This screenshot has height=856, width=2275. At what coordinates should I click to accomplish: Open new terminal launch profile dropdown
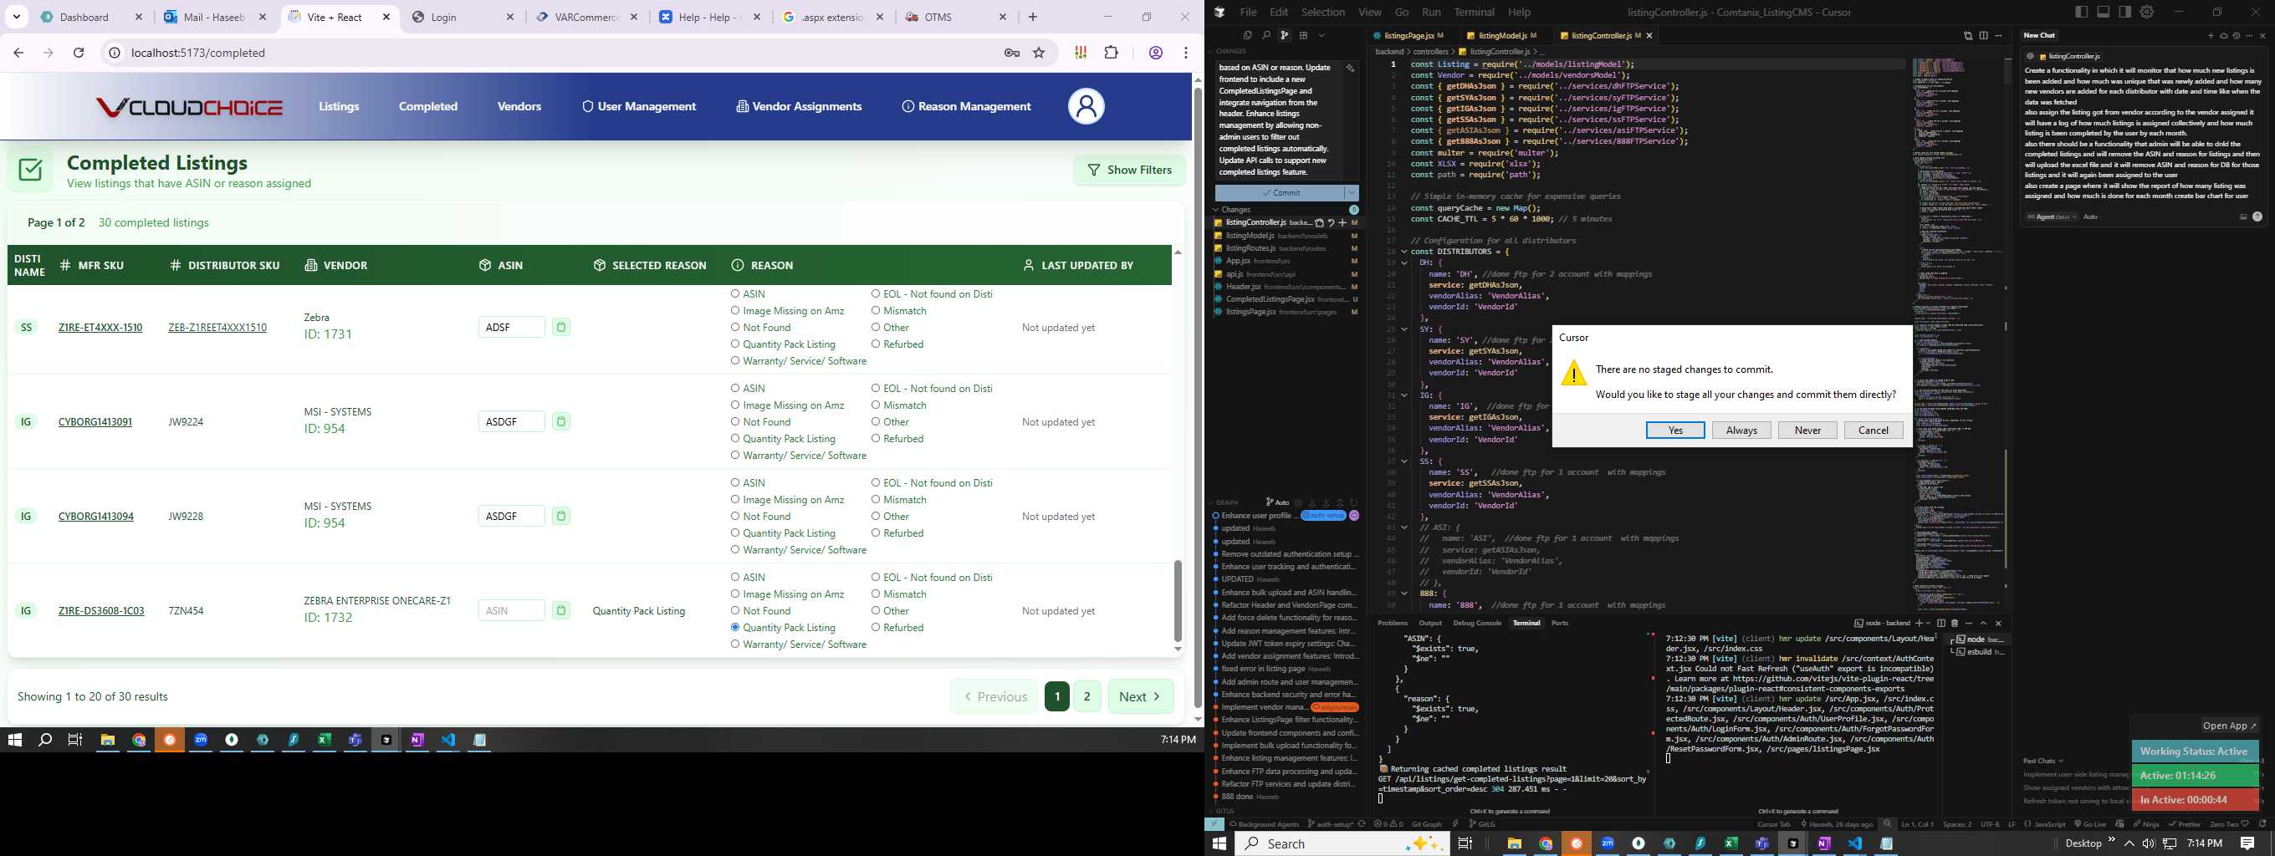click(1927, 624)
